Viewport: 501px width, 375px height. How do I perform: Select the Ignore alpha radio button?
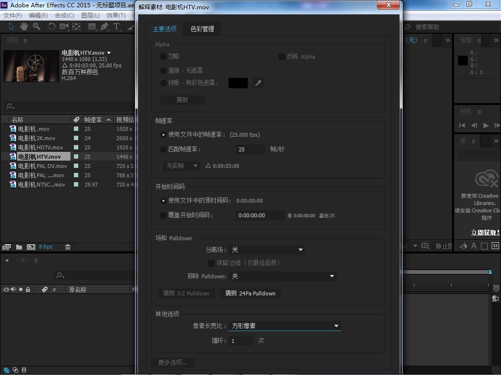tap(163, 57)
